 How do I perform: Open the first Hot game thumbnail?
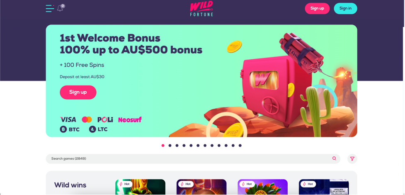point(140,187)
